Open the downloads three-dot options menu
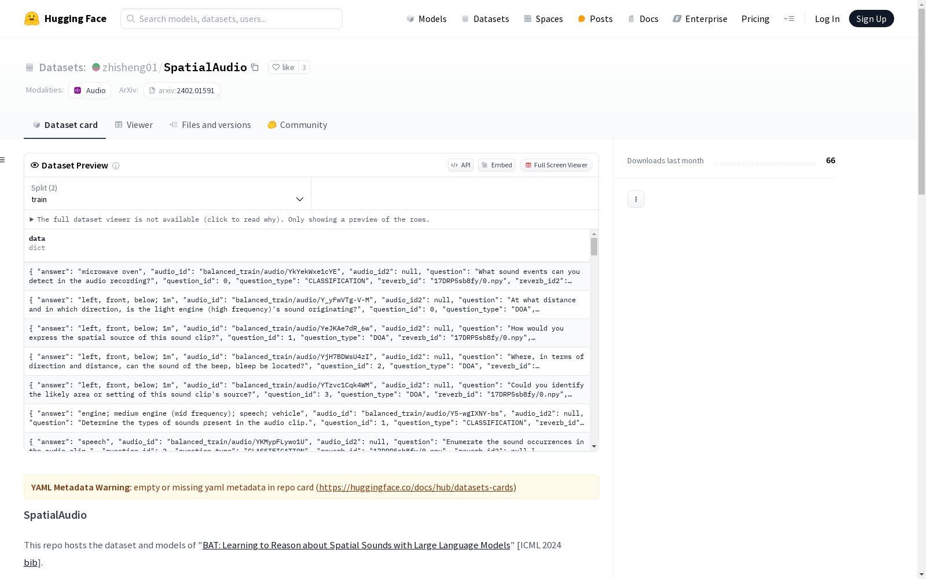This screenshot has width=926, height=579. [636, 199]
